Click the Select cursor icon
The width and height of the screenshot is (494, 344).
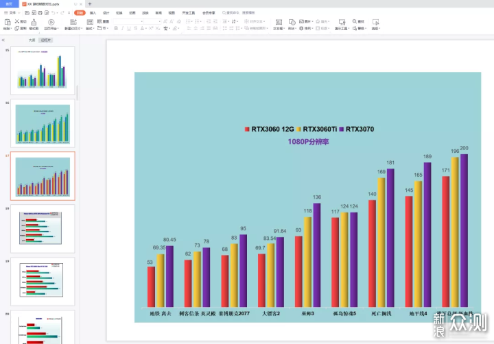(375, 22)
